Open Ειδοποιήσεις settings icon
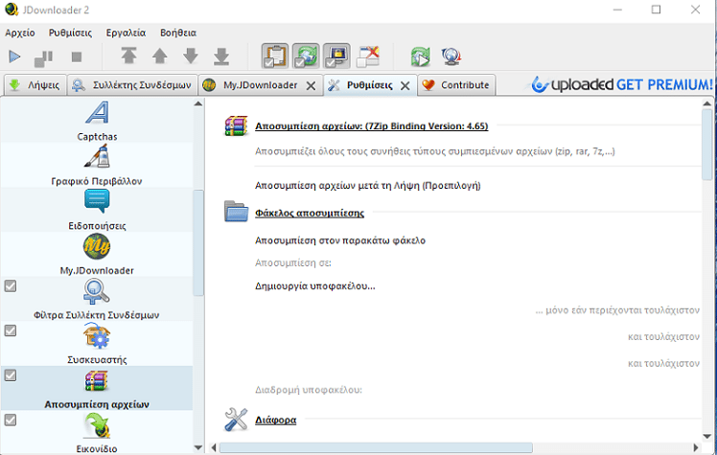 point(97,201)
